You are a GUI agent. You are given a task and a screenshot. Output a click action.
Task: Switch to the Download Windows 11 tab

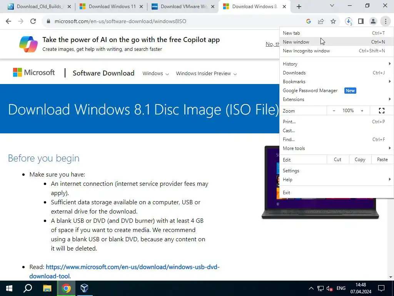pyautogui.click(x=110, y=7)
